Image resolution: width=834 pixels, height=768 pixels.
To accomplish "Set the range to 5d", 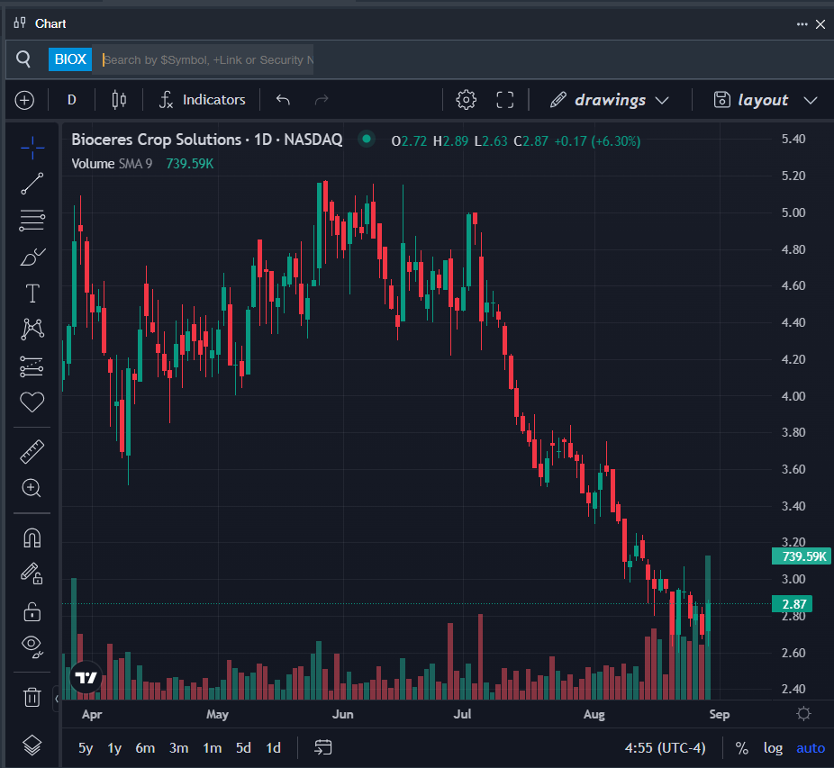I will (x=243, y=748).
